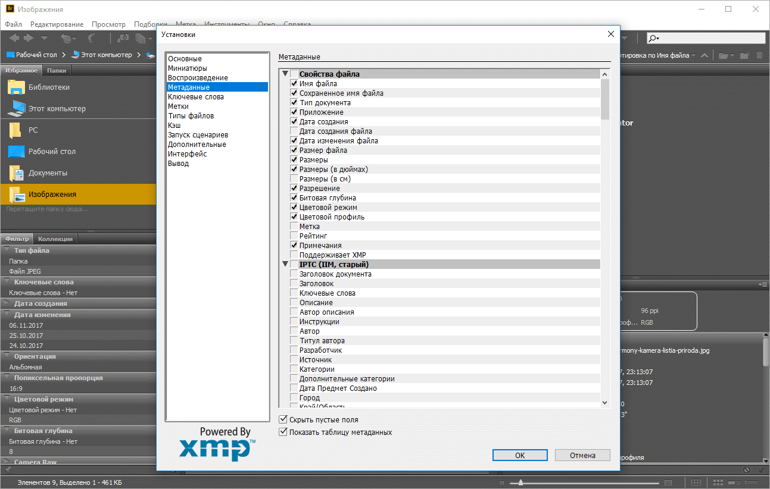Open the Файл menu
This screenshot has height=489, width=770.
pos(13,24)
